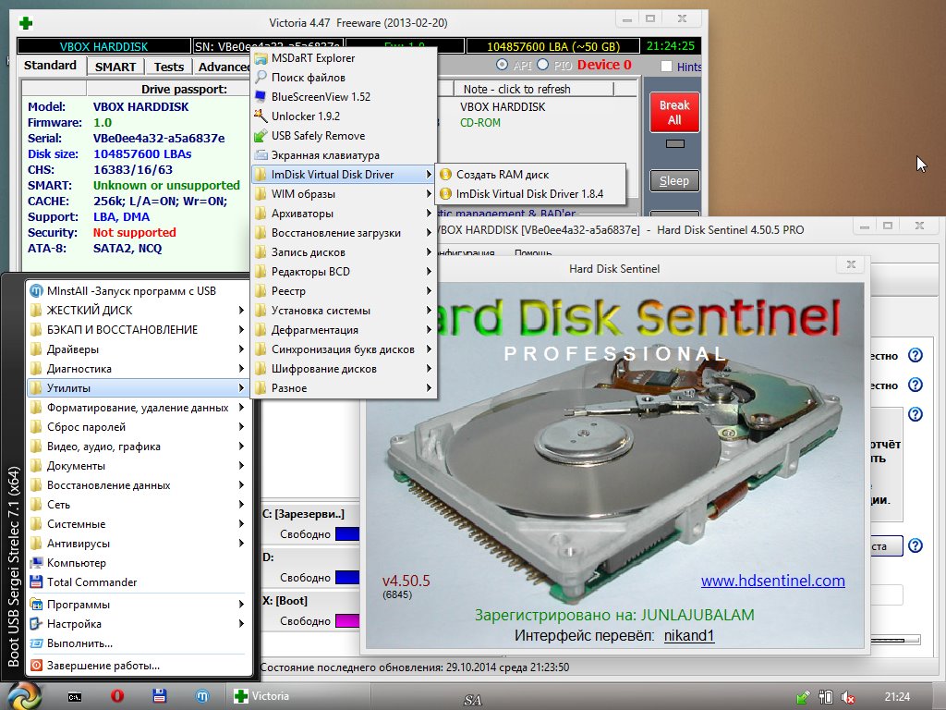The image size is (946, 710).
Task: Open Сброс паролей menu item
Action: click(139, 427)
